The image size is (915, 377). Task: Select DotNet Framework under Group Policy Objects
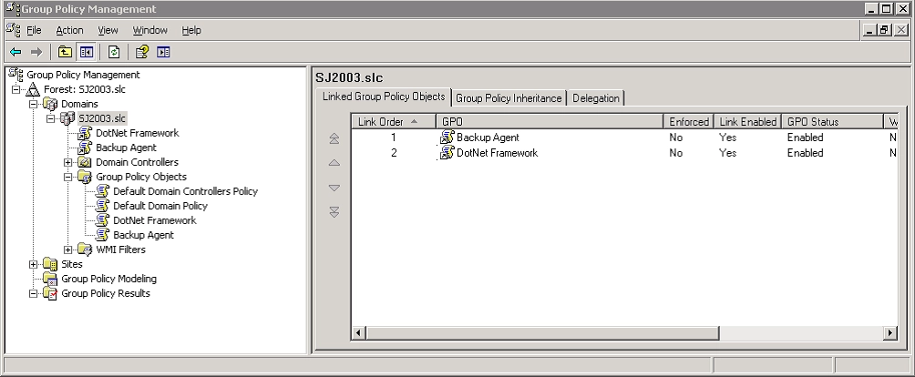coord(155,220)
